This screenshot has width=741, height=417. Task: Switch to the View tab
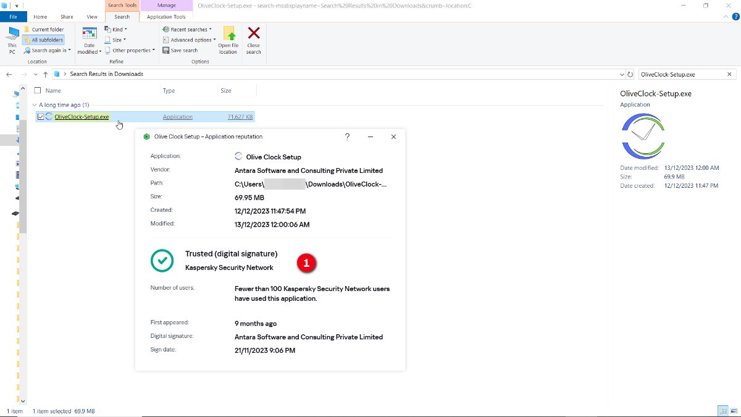[92, 17]
